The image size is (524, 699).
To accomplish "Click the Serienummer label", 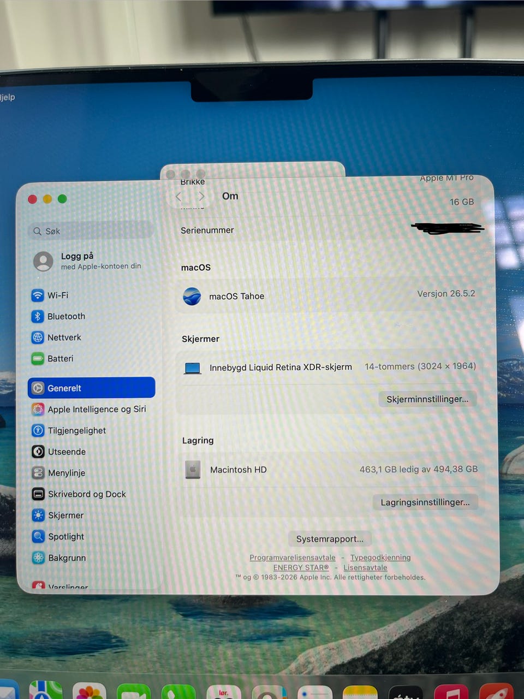I will [x=207, y=230].
